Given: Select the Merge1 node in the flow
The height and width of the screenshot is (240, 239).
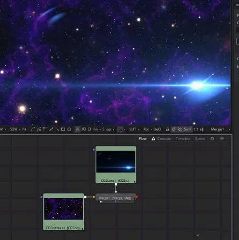Looking at the screenshot, I should pos(116,198).
